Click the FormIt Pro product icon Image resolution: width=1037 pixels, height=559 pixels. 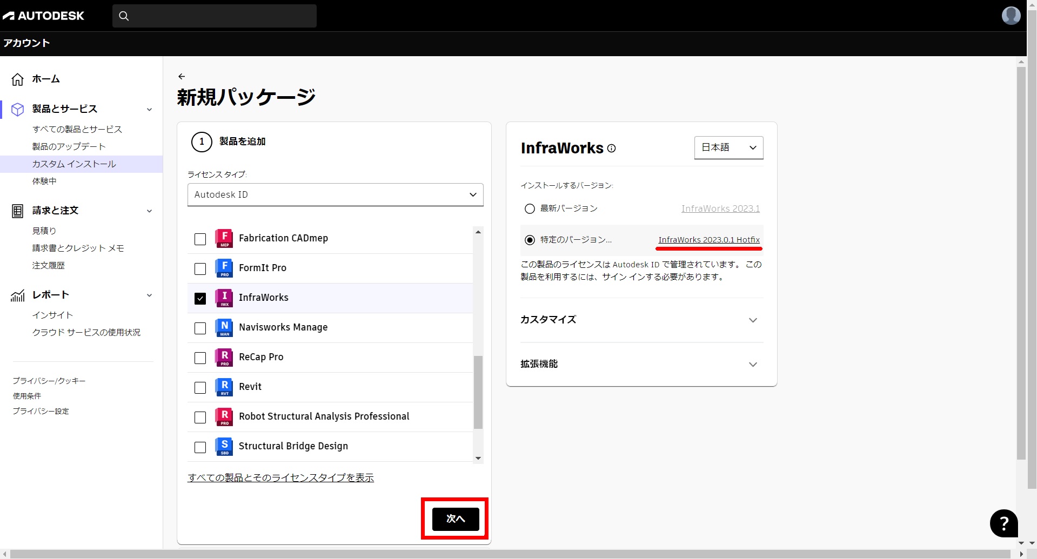click(x=224, y=268)
